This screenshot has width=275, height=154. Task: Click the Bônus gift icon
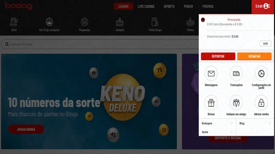click(211, 102)
